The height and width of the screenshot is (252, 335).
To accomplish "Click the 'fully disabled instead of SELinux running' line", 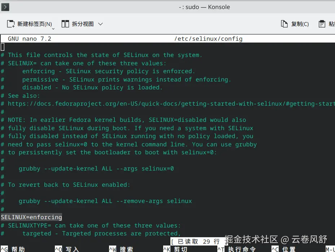I will 127,136.
